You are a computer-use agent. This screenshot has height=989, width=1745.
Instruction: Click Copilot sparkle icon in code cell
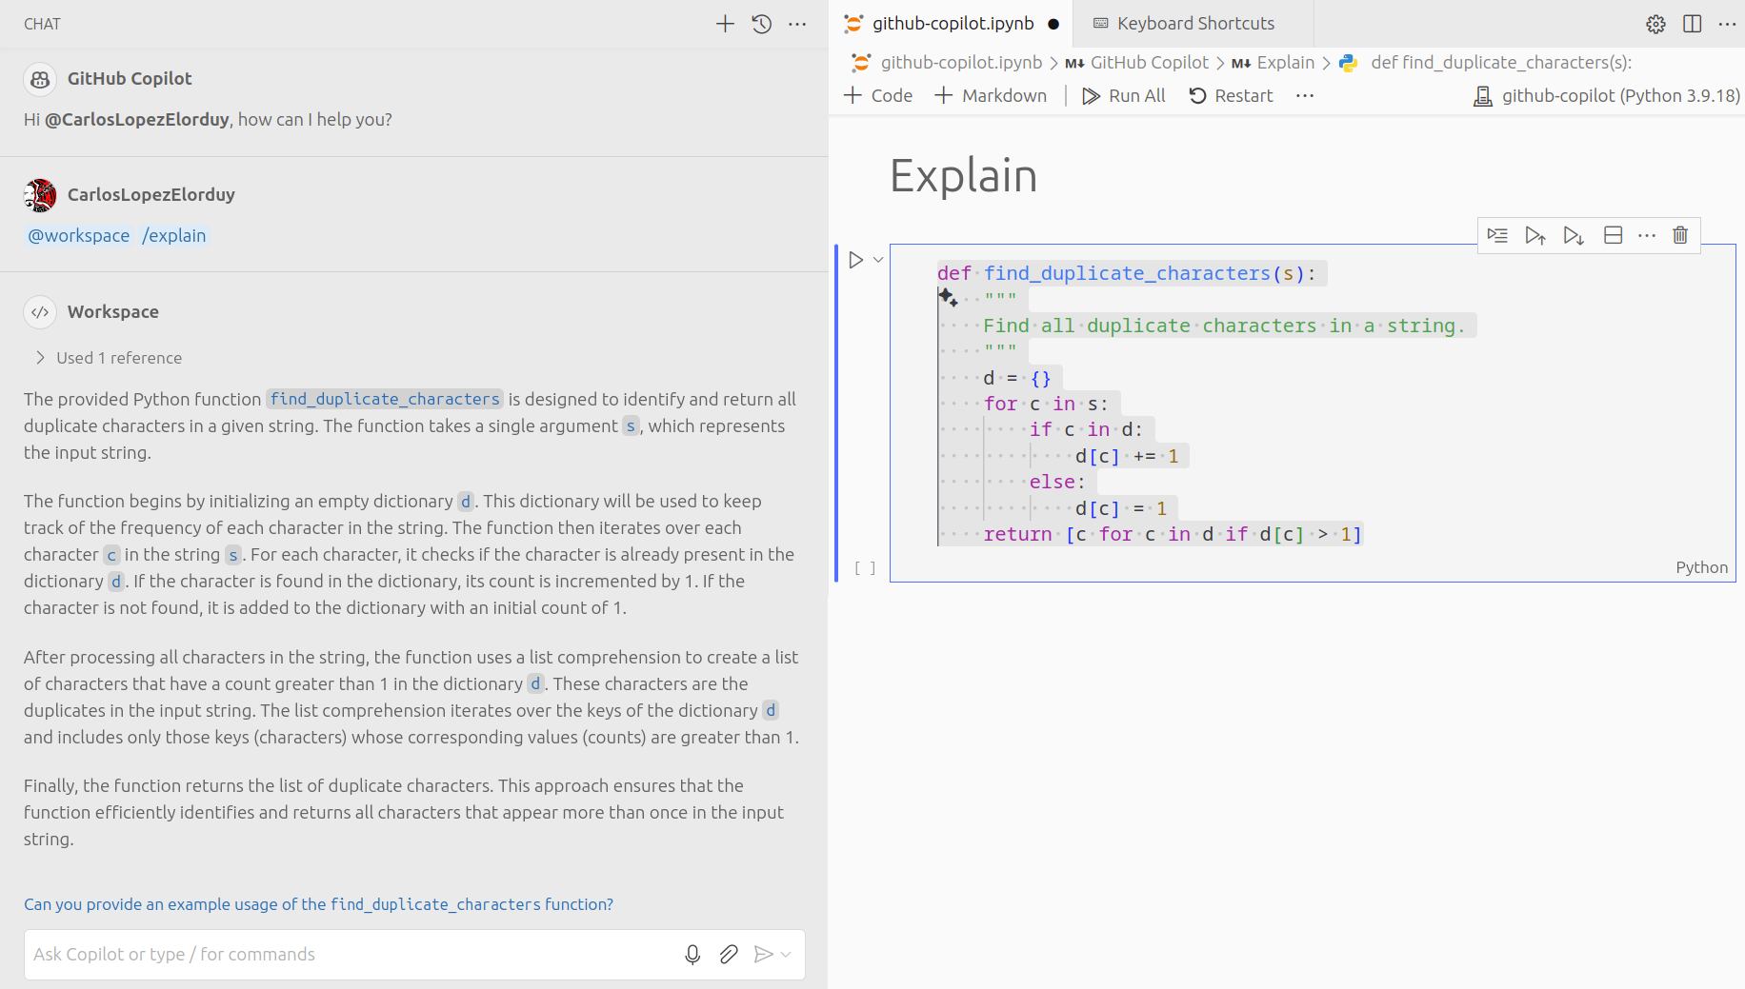[948, 298]
